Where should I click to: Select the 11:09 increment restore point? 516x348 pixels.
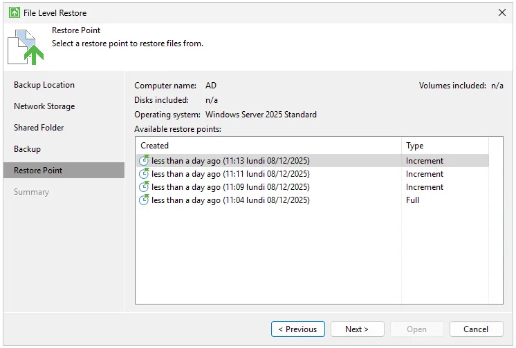[230, 187]
